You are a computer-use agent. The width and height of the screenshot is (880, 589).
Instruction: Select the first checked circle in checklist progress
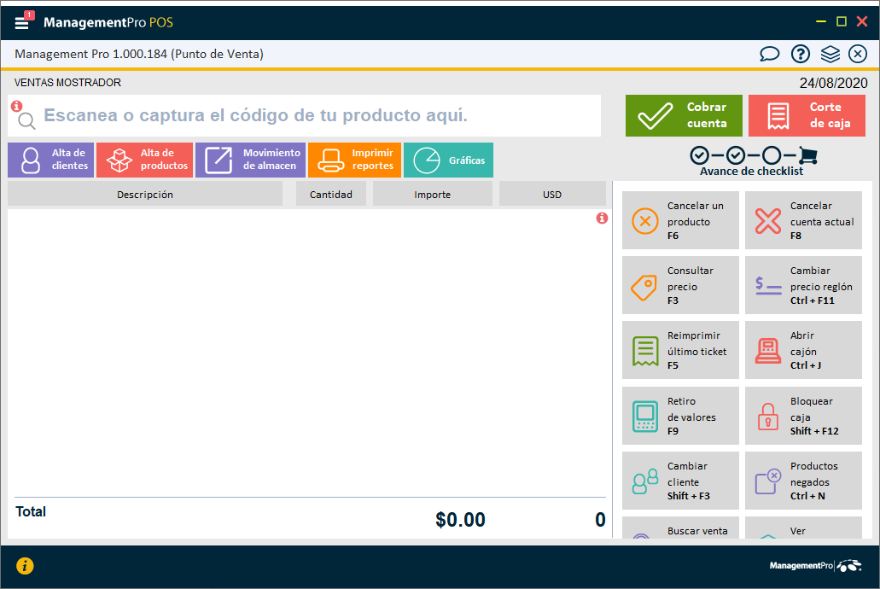click(699, 155)
